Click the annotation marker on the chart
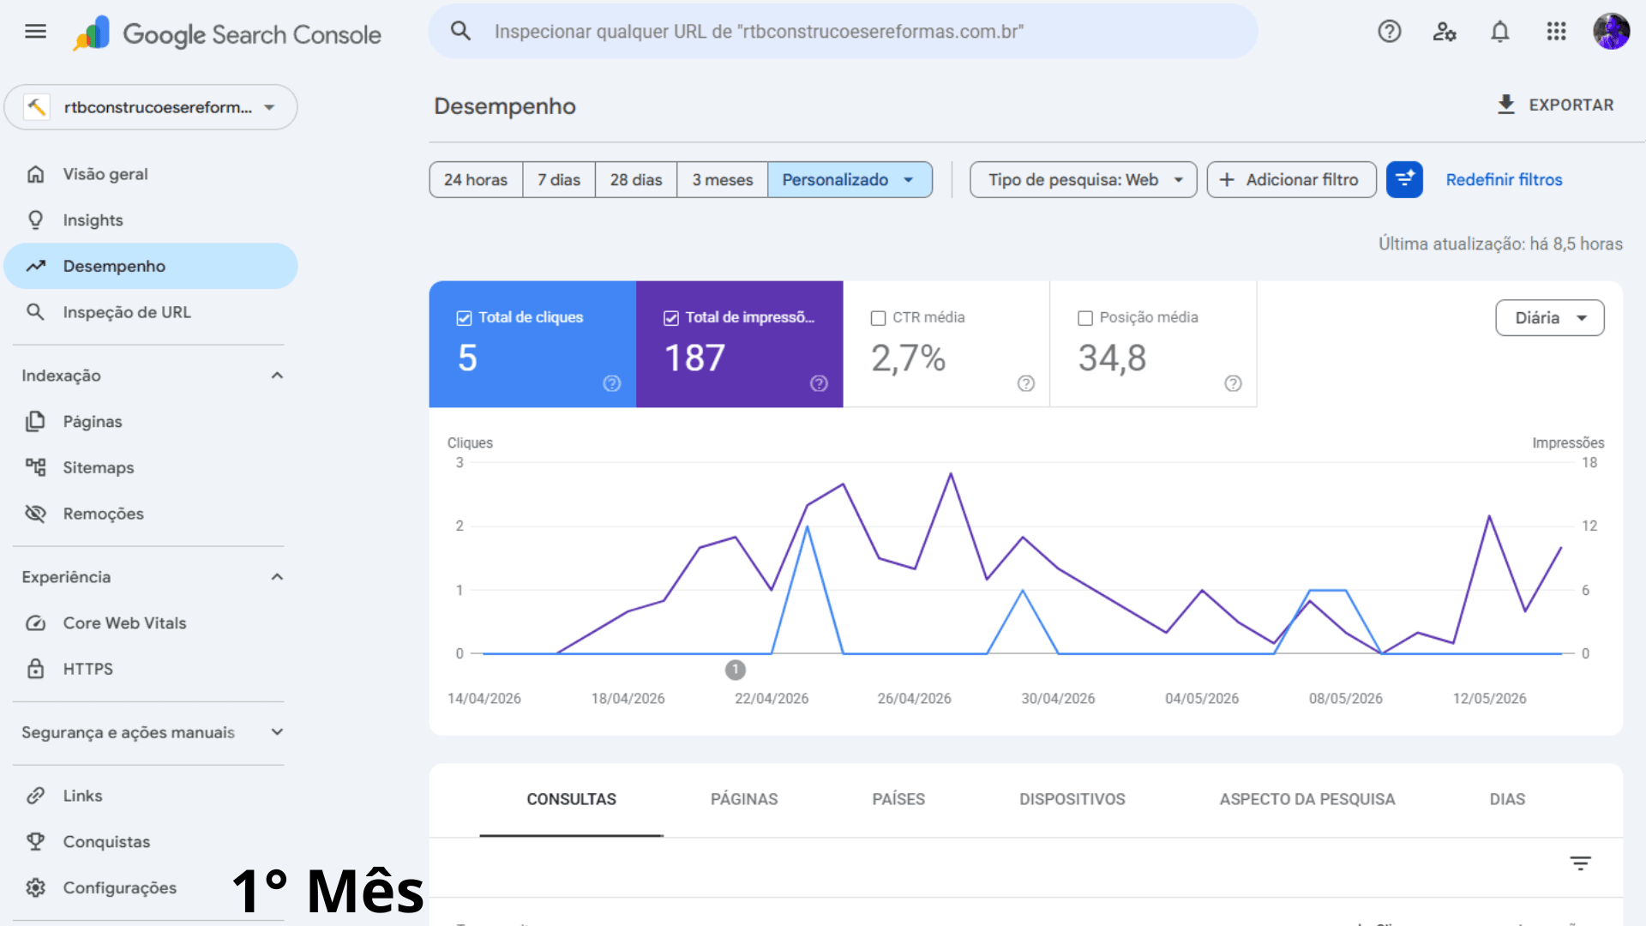Viewport: 1646px width, 926px height. coord(735,670)
